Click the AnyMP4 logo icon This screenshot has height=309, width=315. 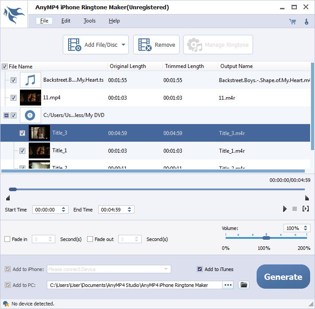(14, 15)
